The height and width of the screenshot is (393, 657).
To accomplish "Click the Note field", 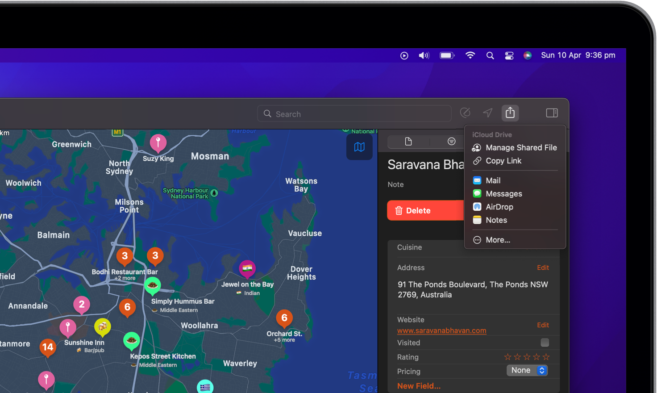I will [x=395, y=184].
